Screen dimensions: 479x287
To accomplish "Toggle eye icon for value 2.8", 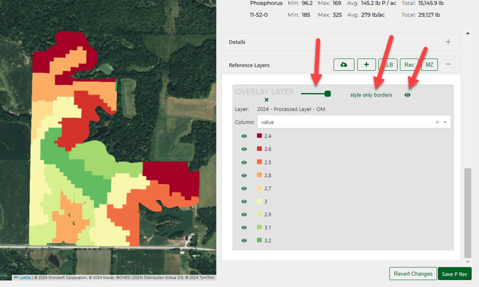I will (244, 175).
